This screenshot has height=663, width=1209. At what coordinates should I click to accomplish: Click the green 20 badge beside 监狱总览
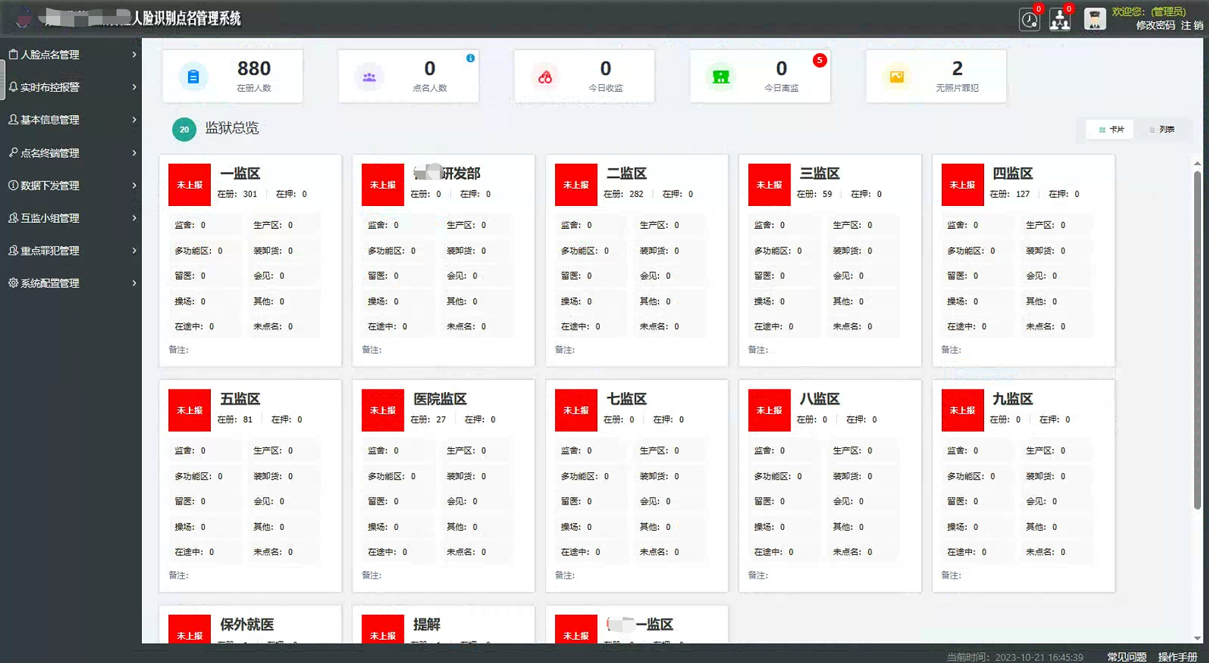pyautogui.click(x=184, y=129)
